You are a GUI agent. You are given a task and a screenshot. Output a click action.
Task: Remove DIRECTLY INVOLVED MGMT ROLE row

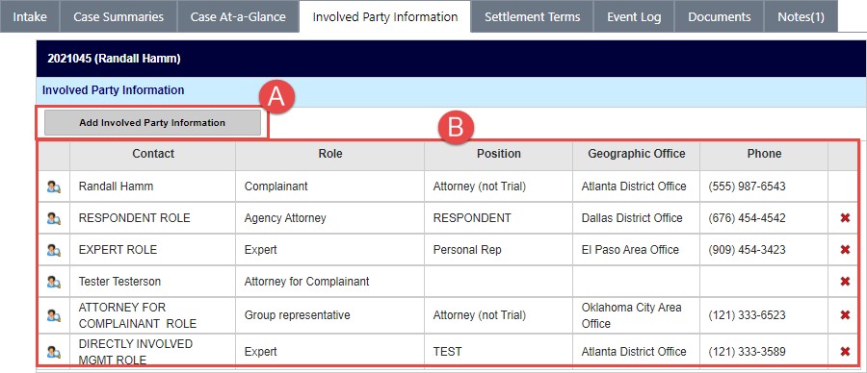pyautogui.click(x=845, y=352)
